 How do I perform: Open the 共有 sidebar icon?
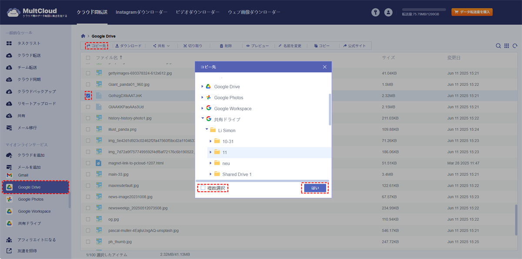(x=9, y=116)
